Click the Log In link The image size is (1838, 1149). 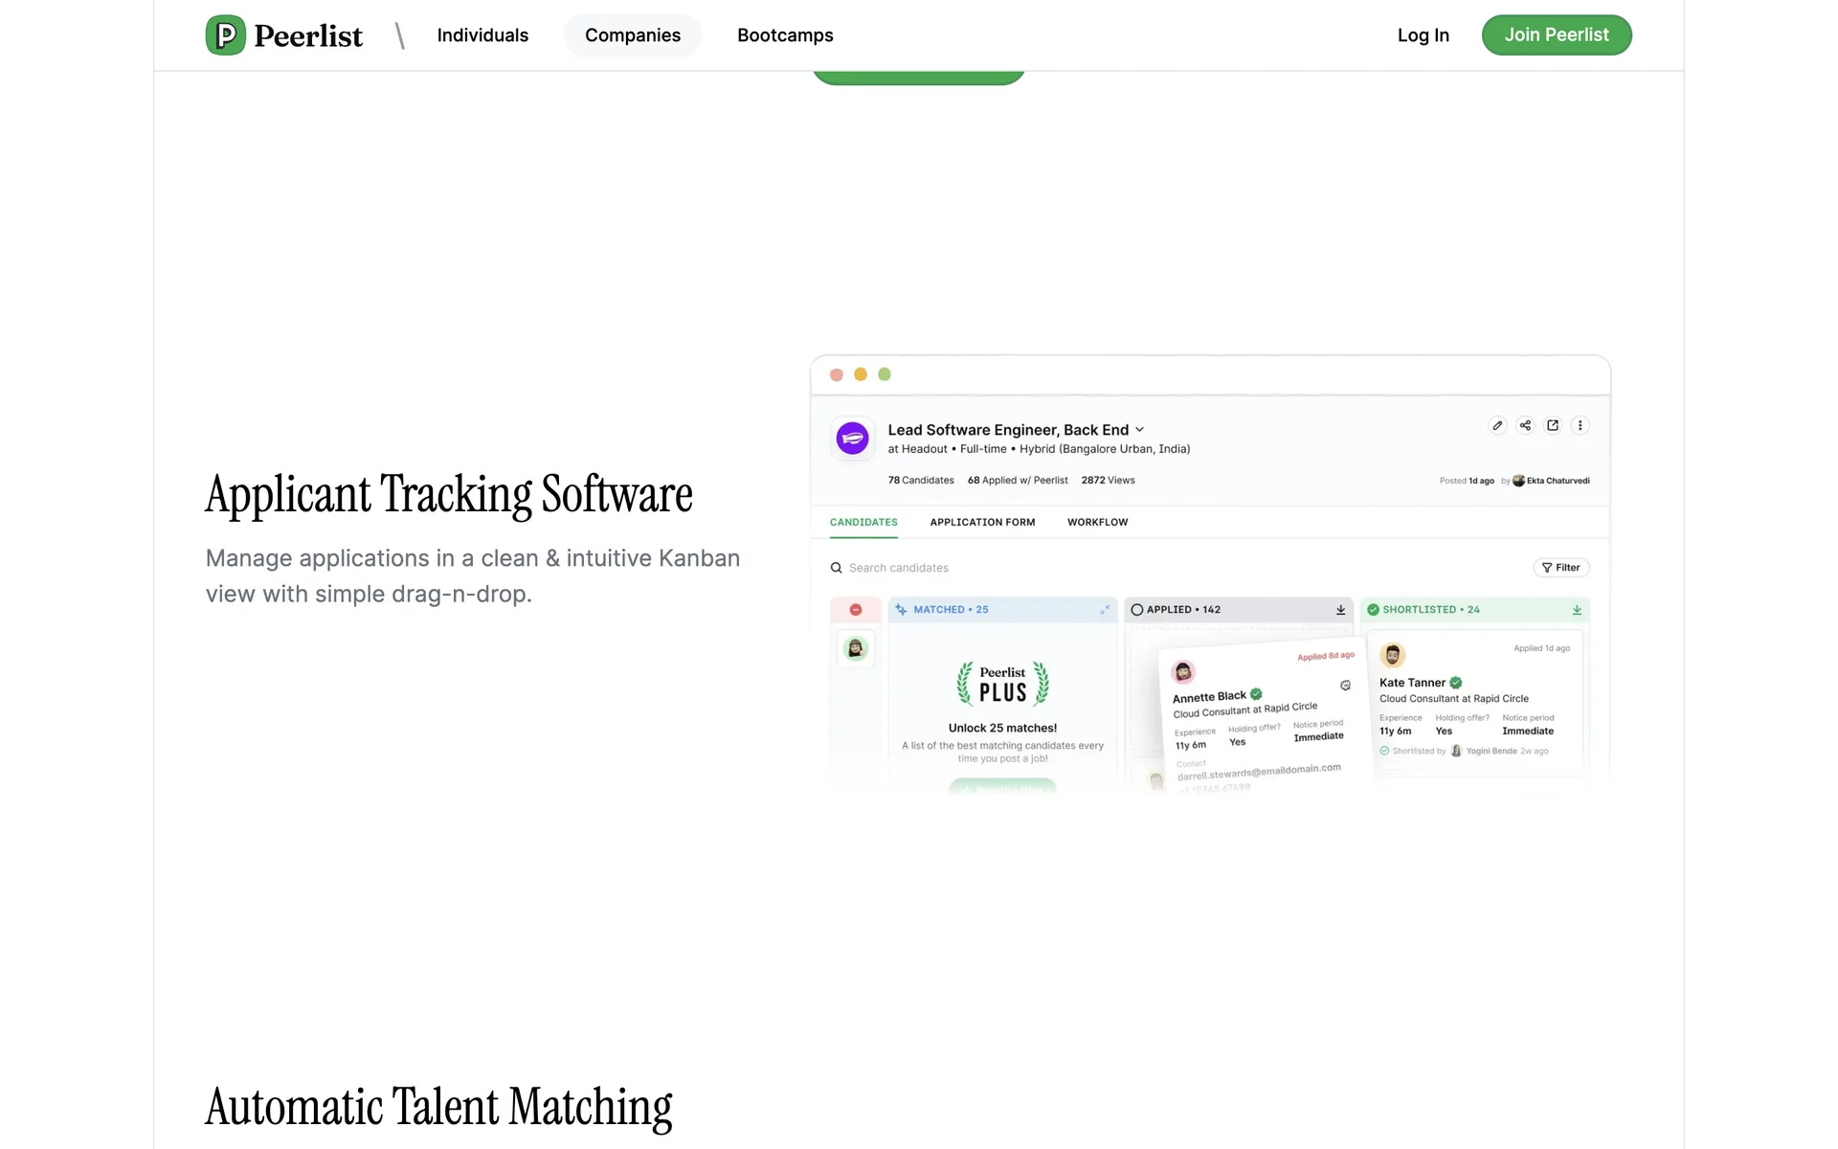[1423, 35]
